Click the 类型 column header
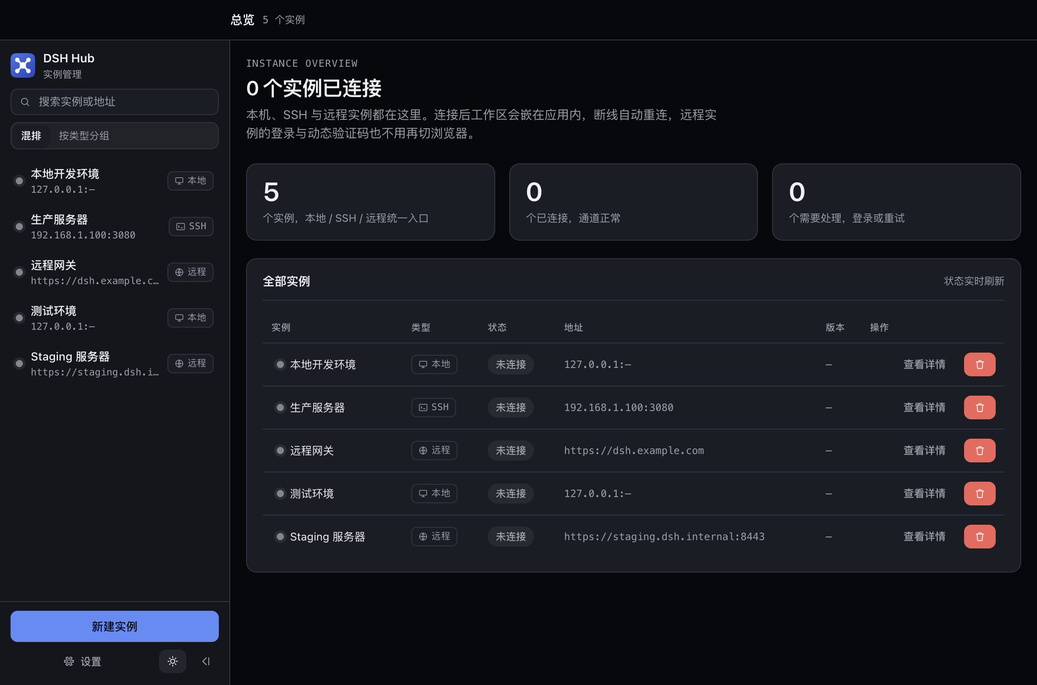The image size is (1037, 685). coord(421,328)
